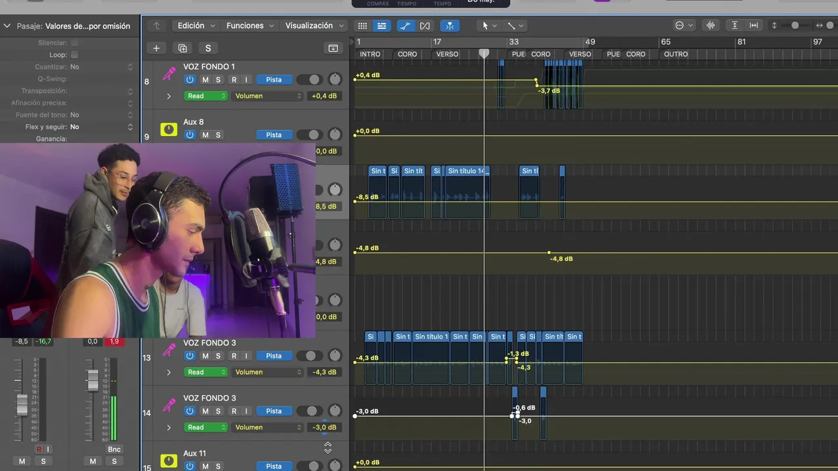Click the INTRO arrangement marker
This screenshot has width=838, height=471.
coord(370,54)
